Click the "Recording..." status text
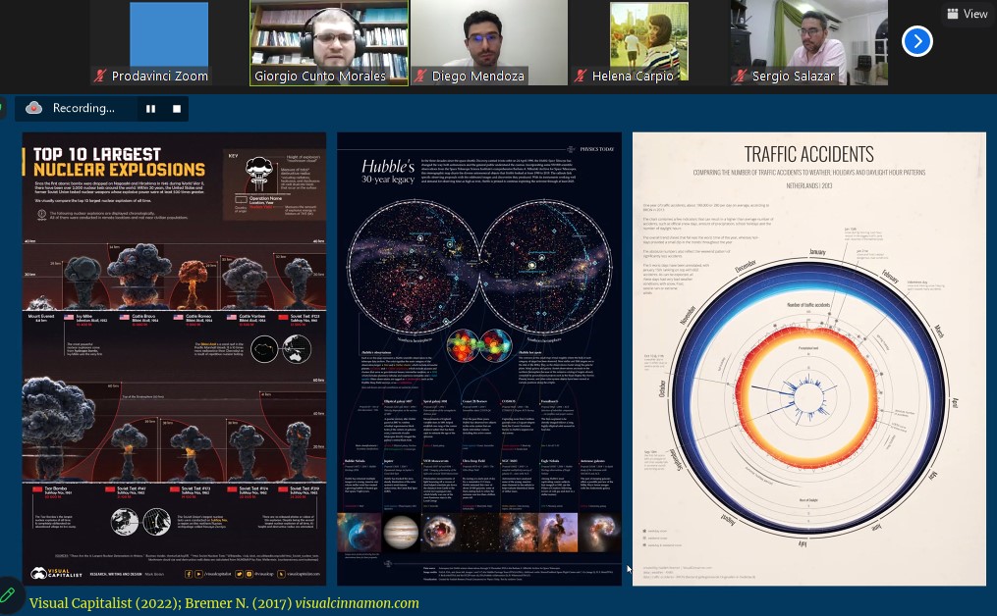Viewport: 997px width, 616px height. [x=83, y=108]
